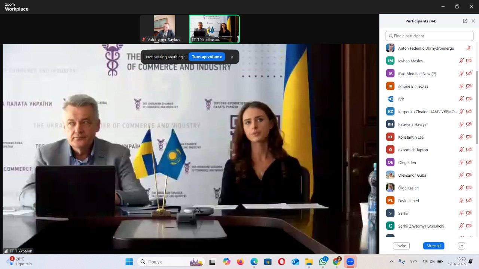
Task: Click the taskbar Пошук search box
Action: tap(171, 262)
